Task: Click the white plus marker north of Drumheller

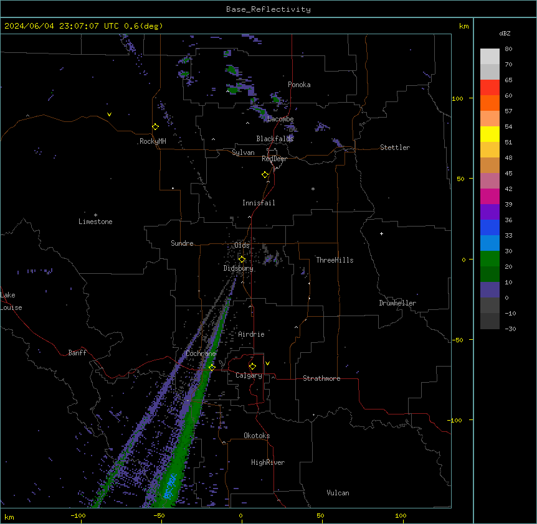Action: click(381, 233)
